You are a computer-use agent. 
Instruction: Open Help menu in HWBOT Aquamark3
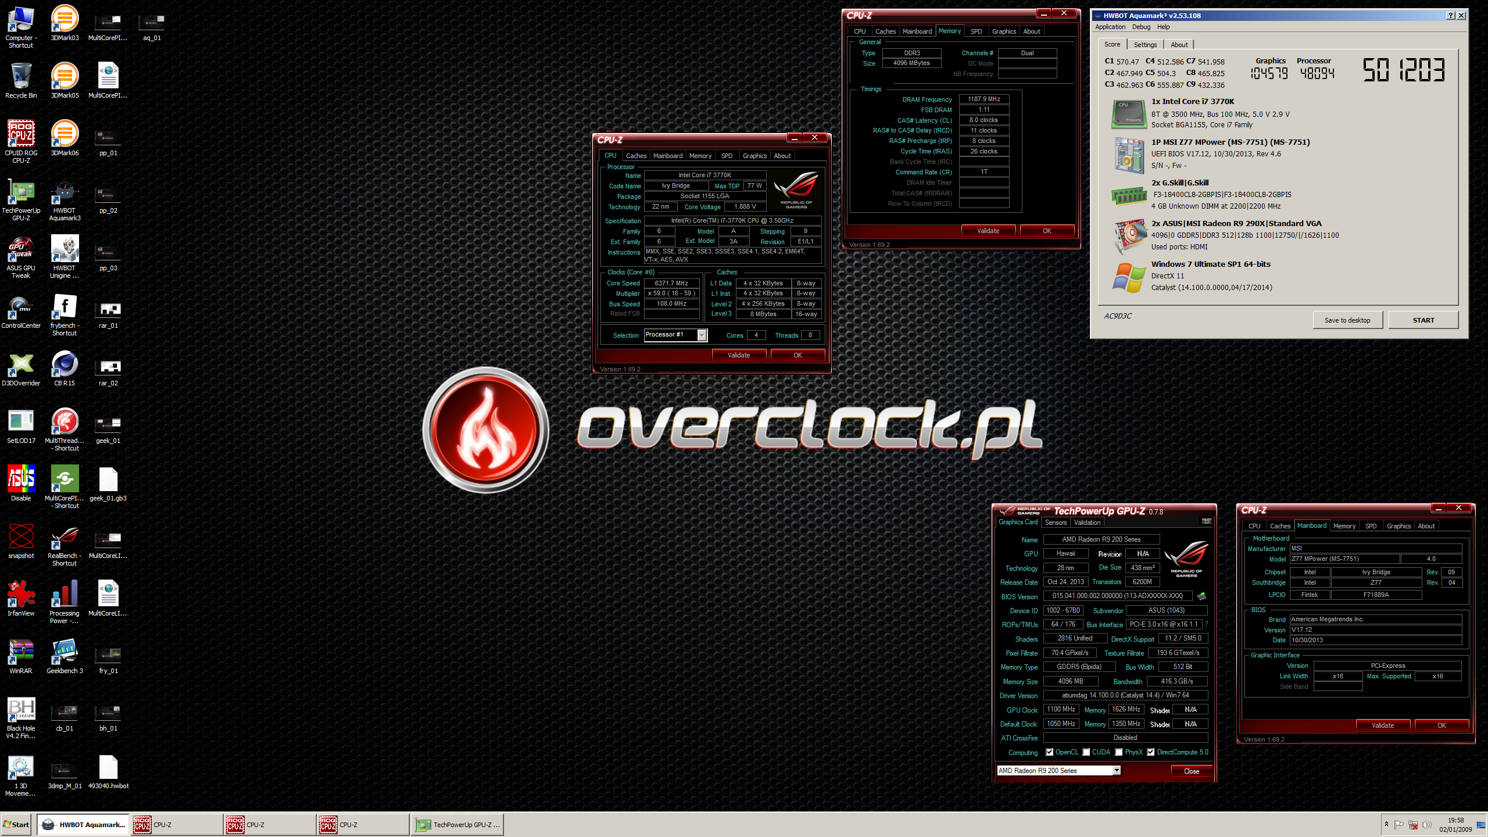coord(1163,27)
